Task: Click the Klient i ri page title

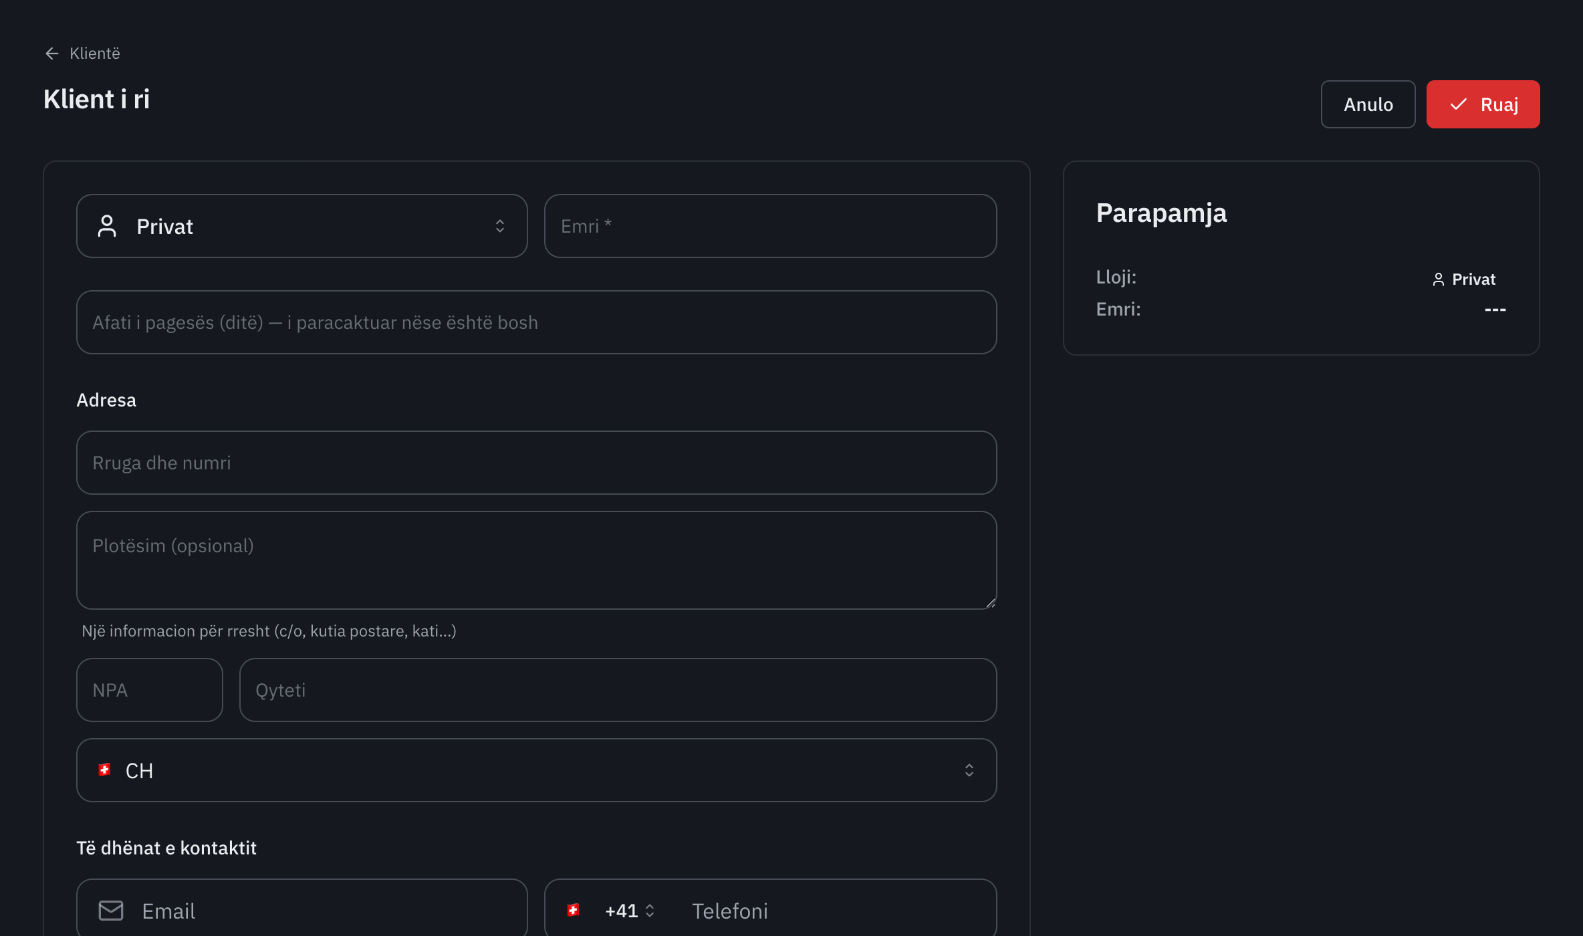Action: coord(96,100)
